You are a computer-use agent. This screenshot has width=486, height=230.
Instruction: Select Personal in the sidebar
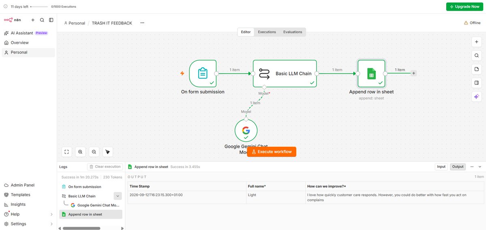(x=28, y=52)
